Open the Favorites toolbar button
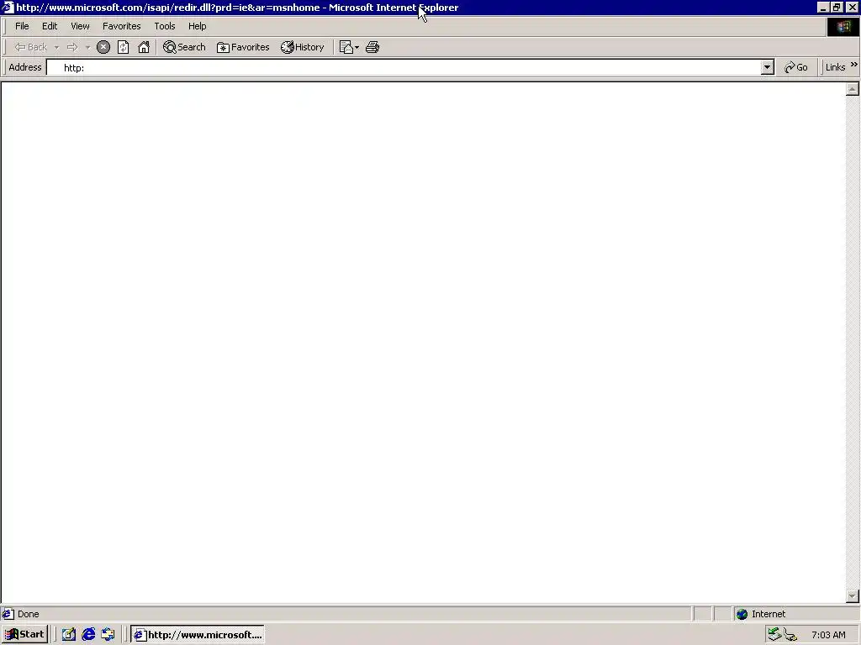The height and width of the screenshot is (645, 861). (243, 47)
